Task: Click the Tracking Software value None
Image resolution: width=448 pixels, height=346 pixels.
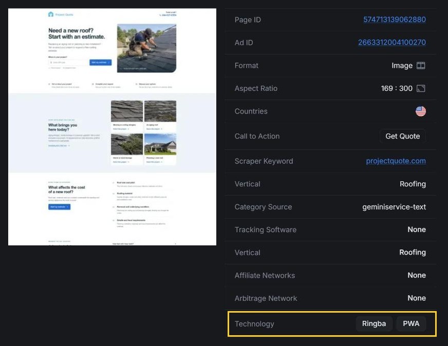Action: tap(417, 229)
